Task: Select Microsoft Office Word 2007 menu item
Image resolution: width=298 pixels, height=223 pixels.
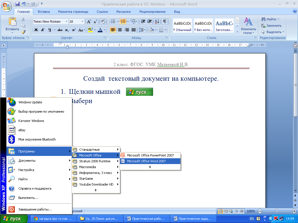Action: (x=150, y=161)
